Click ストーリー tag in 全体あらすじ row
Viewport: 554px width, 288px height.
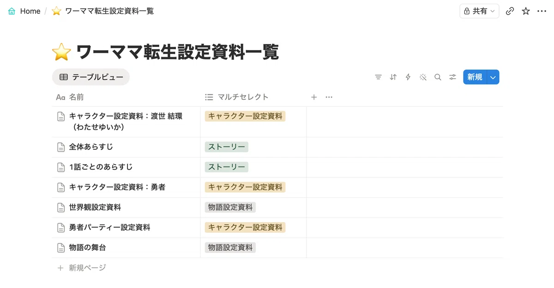click(227, 147)
